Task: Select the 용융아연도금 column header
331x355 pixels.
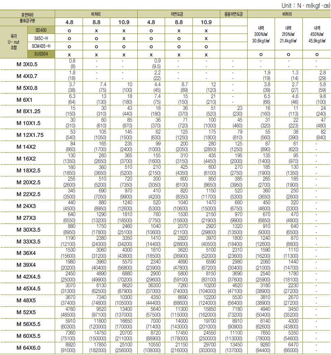Action: coord(233,14)
